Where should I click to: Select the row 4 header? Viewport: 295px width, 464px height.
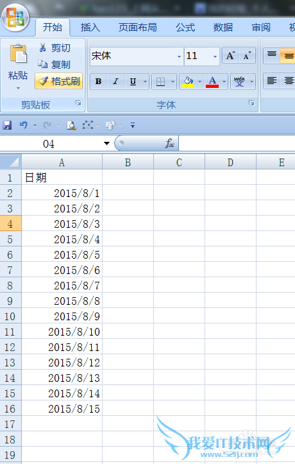(x=10, y=223)
